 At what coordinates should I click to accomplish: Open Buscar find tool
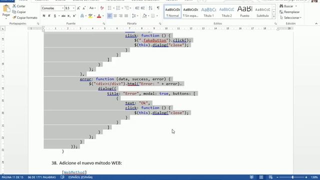click(288, 6)
